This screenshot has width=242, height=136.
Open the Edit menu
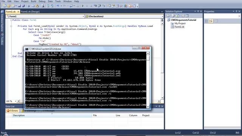(x=9, y=1)
